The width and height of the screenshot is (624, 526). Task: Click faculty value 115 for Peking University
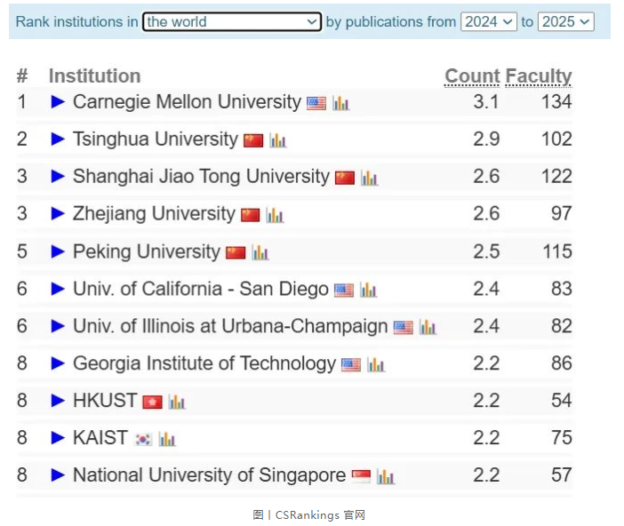[557, 251]
